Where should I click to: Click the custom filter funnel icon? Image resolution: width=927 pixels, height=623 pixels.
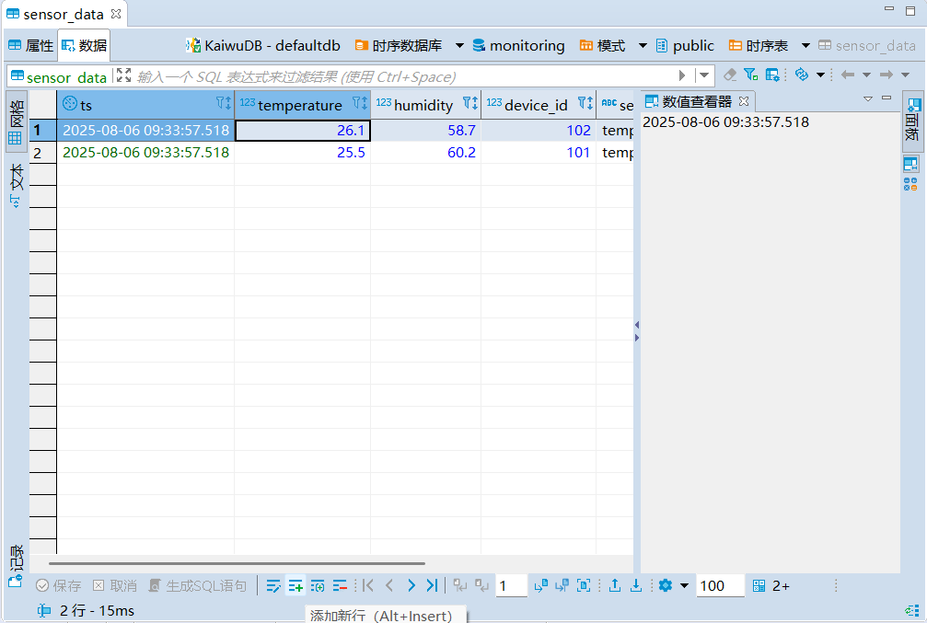(x=751, y=75)
